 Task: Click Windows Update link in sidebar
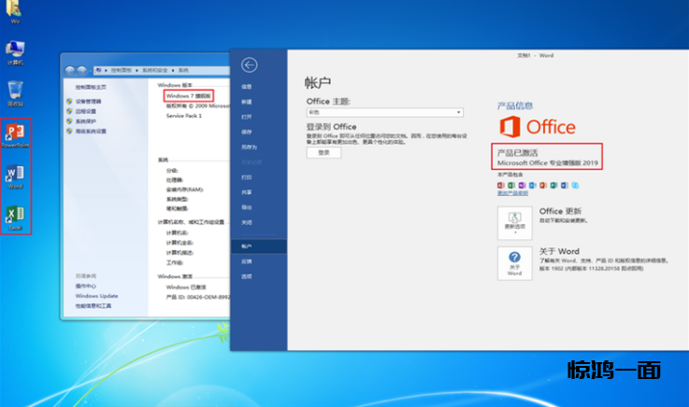click(93, 295)
